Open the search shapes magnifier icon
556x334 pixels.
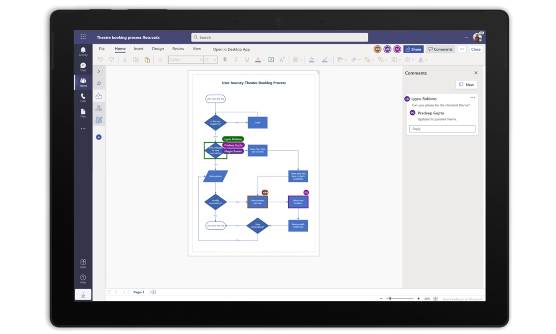[x=99, y=83]
